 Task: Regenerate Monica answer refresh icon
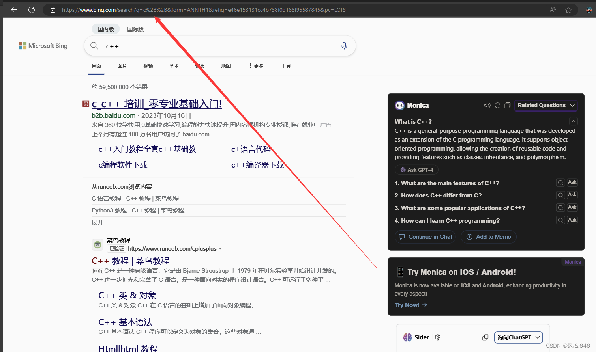coord(497,105)
